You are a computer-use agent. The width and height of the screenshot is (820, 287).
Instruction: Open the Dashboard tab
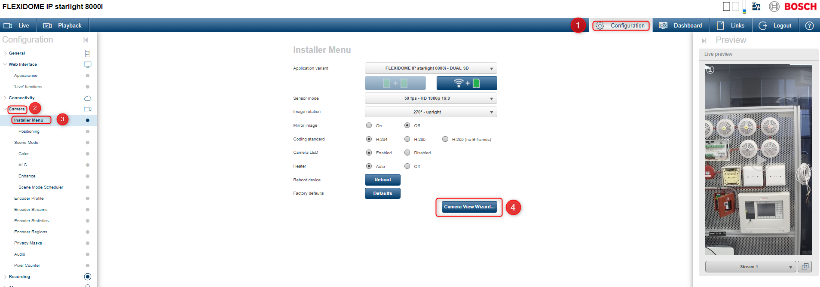point(681,26)
